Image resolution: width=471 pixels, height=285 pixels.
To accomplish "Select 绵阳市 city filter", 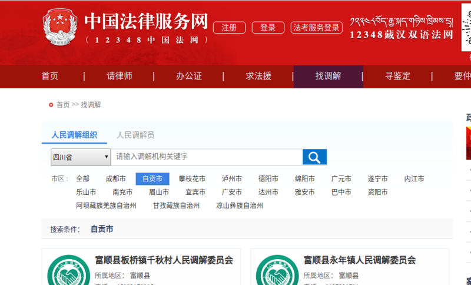I will [305, 178].
